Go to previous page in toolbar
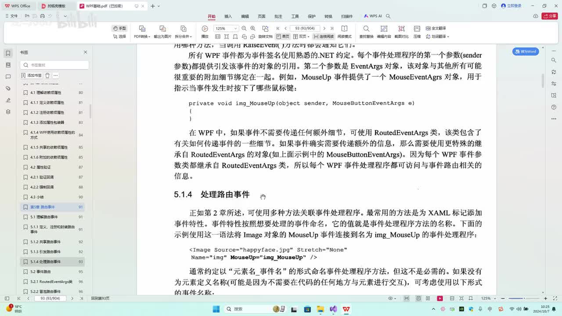Image resolution: width=562 pixels, height=316 pixels. click(x=285, y=29)
